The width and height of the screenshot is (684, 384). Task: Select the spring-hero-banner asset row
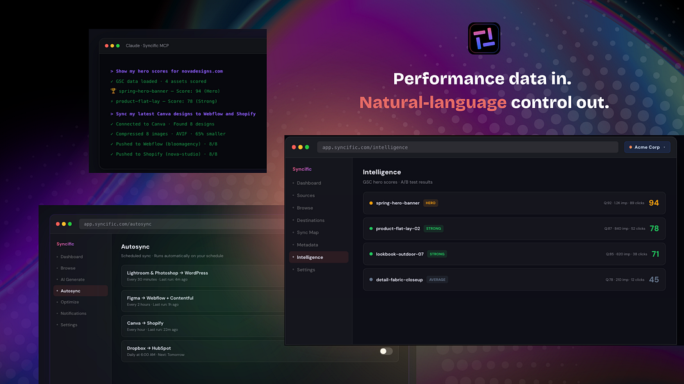pyautogui.click(x=514, y=203)
